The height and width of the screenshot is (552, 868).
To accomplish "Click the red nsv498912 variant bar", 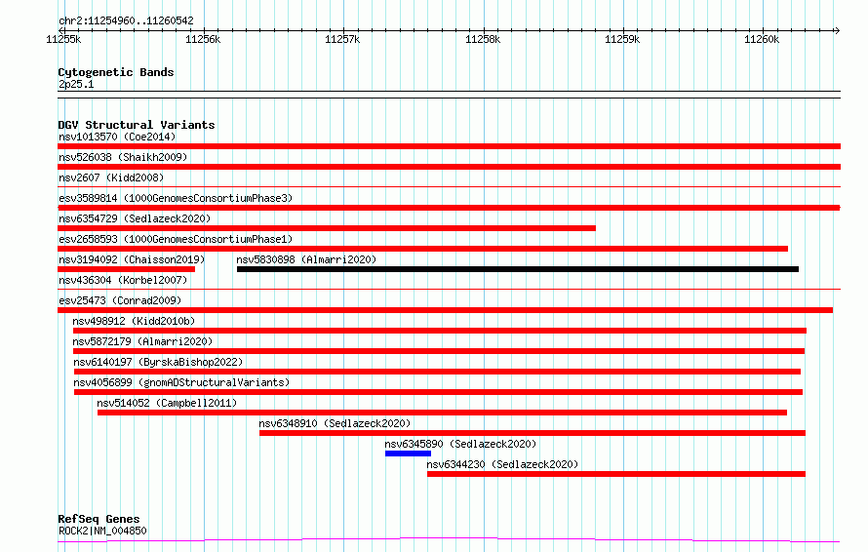I will 440,331.
